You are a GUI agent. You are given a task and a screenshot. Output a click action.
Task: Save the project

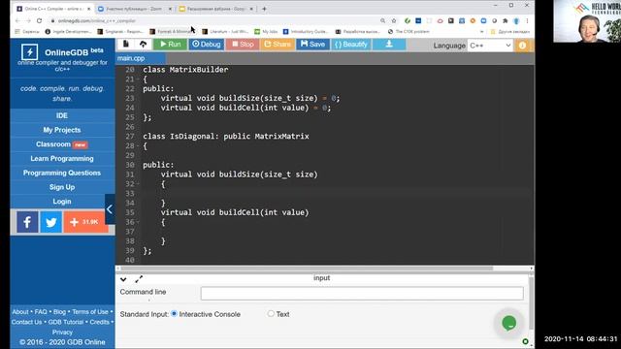312,45
